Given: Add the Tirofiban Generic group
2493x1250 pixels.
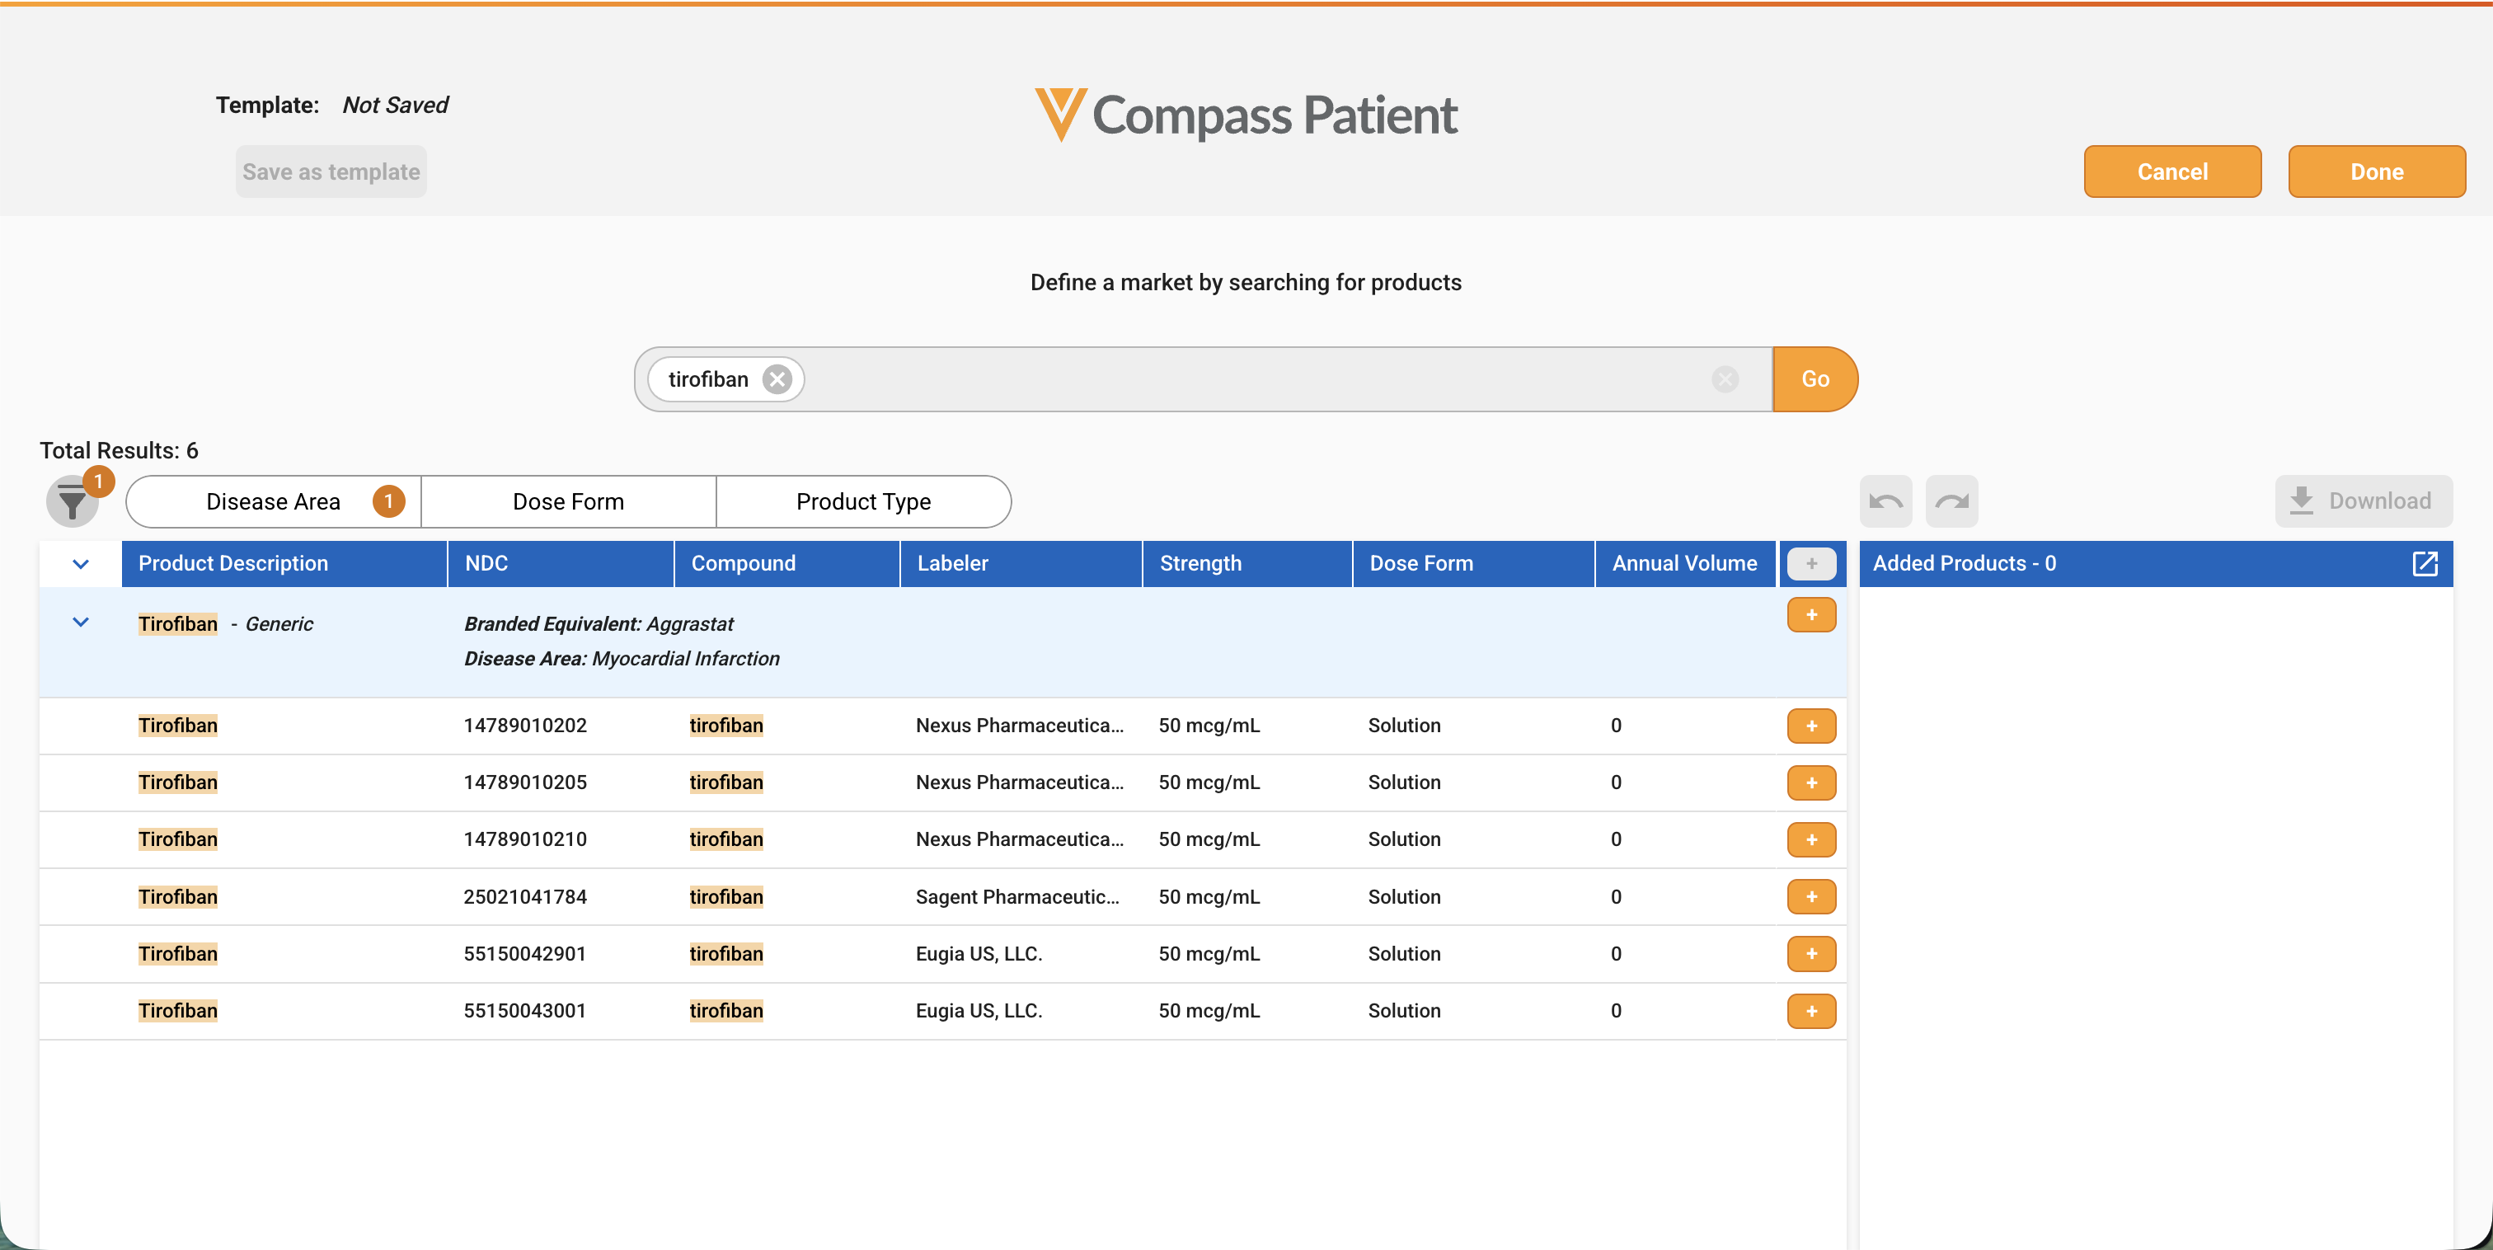Looking at the screenshot, I should tap(1812, 615).
